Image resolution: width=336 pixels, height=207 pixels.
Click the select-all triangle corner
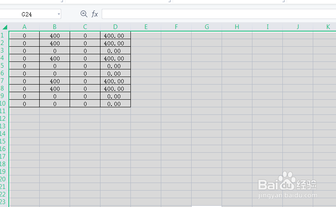click(5, 27)
